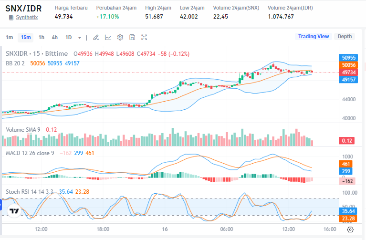
Task: Toggle fullscreen chart mode icon
Action: [x=144, y=37]
